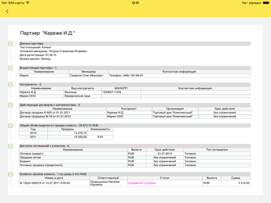Collapse the Данные партнера section

click(x=11, y=44)
